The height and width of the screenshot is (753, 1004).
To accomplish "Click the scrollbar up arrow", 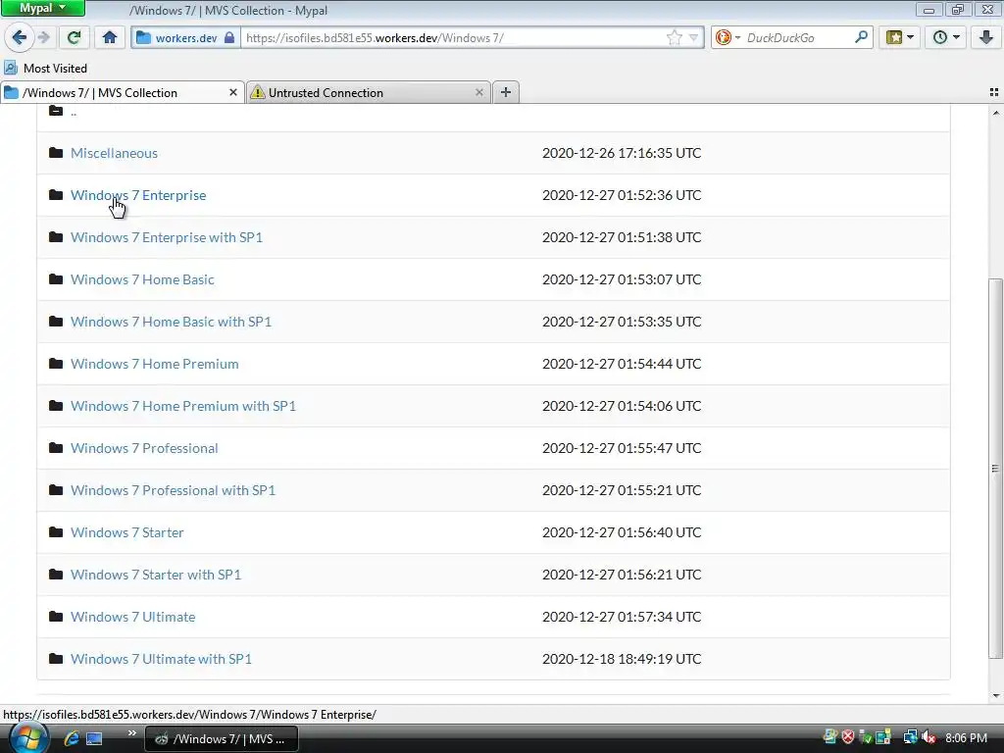I will pos(996,113).
